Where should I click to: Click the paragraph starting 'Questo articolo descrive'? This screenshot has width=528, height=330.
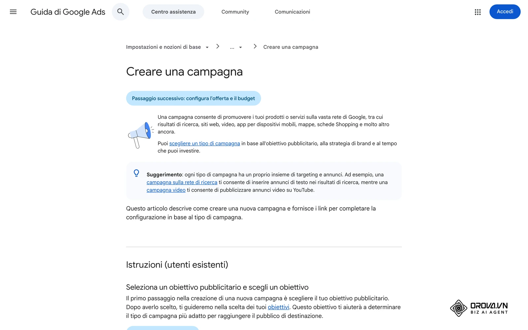point(251,213)
